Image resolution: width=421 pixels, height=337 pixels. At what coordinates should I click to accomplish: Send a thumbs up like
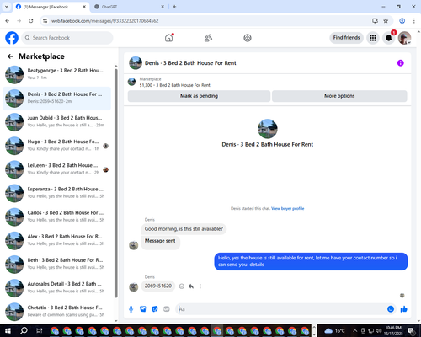click(404, 309)
